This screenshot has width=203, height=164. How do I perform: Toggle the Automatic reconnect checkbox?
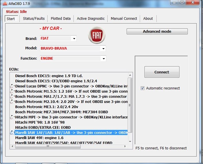pos(143,88)
